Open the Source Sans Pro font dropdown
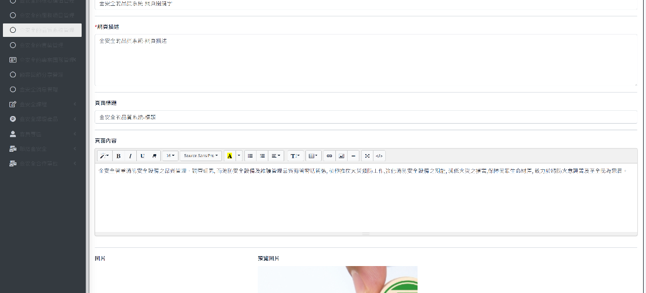646x293 pixels. point(201,156)
